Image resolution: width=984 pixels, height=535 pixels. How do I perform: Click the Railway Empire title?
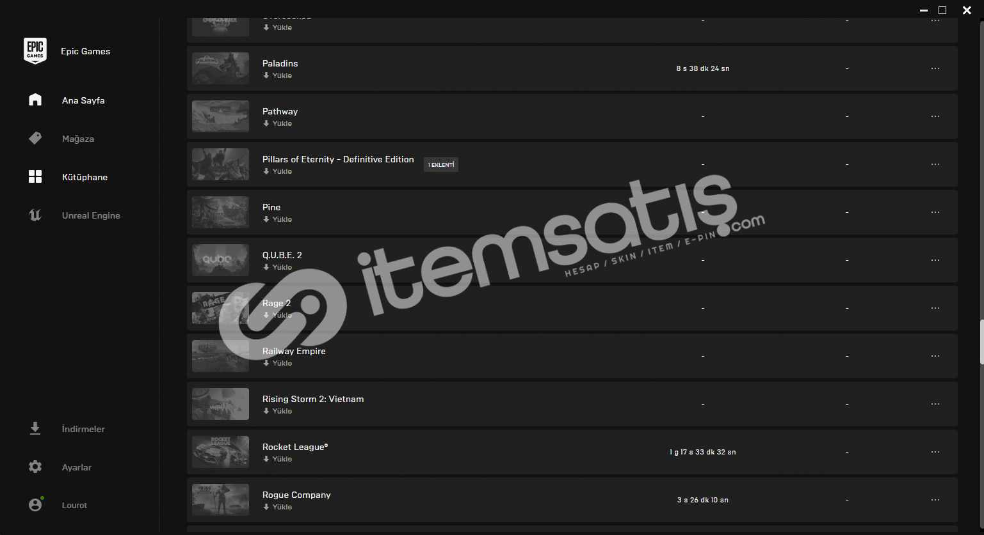point(294,351)
